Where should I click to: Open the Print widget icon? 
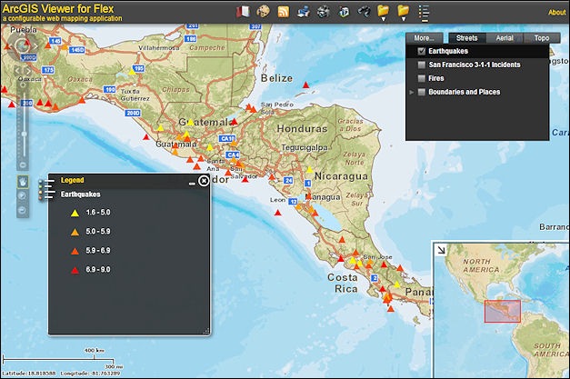pos(303,12)
